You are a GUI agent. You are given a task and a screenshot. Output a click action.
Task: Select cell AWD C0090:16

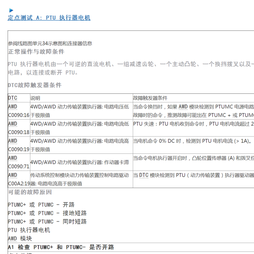(19, 111)
